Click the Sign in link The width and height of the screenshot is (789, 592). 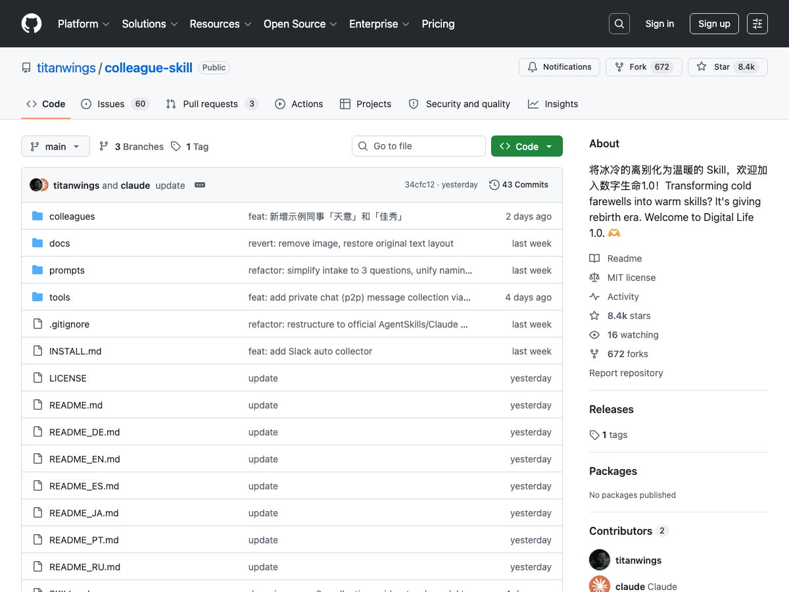[x=659, y=24]
